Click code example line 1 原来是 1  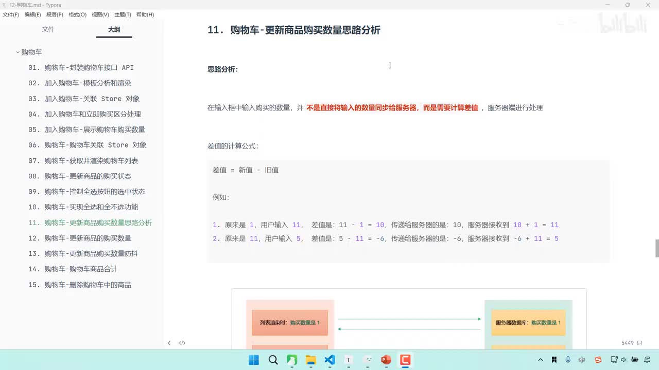(386, 225)
